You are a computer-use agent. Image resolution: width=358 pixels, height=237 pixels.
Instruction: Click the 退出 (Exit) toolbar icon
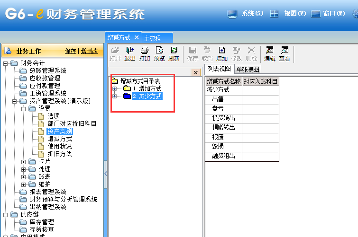(129, 53)
